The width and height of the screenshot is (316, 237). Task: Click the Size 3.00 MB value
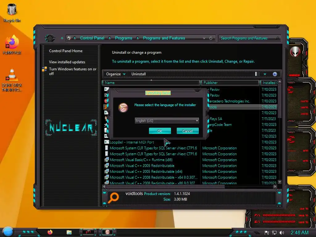(x=180, y=199)
